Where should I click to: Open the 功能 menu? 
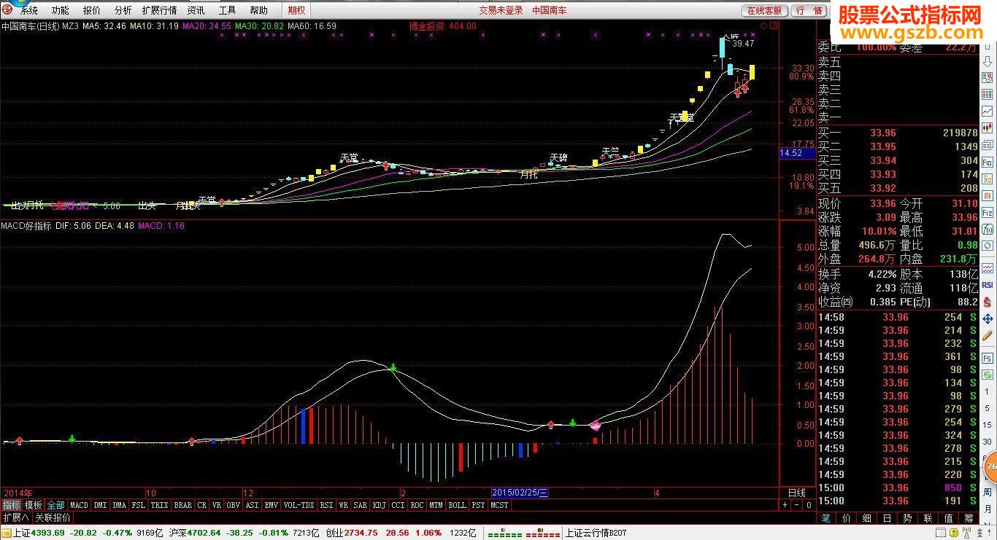click(61, 10)
